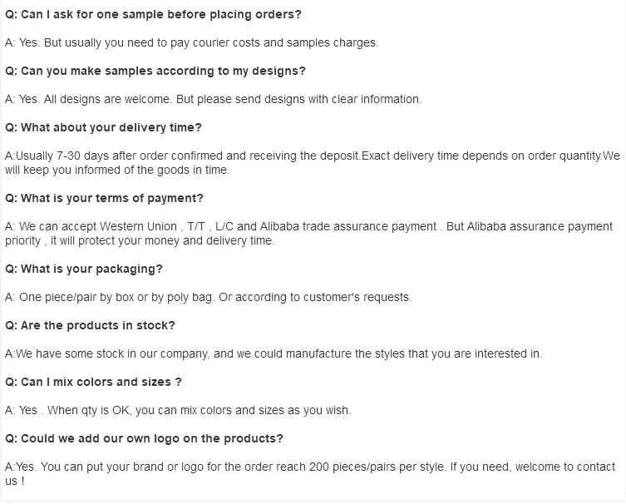This screenshot has height=504, width=626.
Task: Select the "Can I mix colors and sizes?" question
Action: 93,382
